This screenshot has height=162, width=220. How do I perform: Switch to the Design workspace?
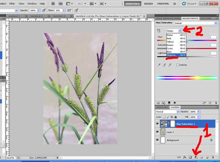point(148,4)
